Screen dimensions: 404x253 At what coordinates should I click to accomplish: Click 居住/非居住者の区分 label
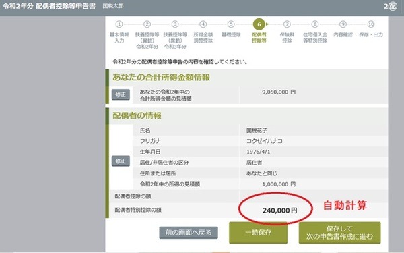coord(164,163)
